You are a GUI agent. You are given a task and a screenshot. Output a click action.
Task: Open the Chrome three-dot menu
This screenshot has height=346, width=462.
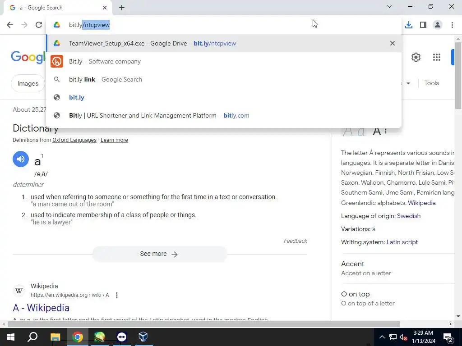[452, 25]
